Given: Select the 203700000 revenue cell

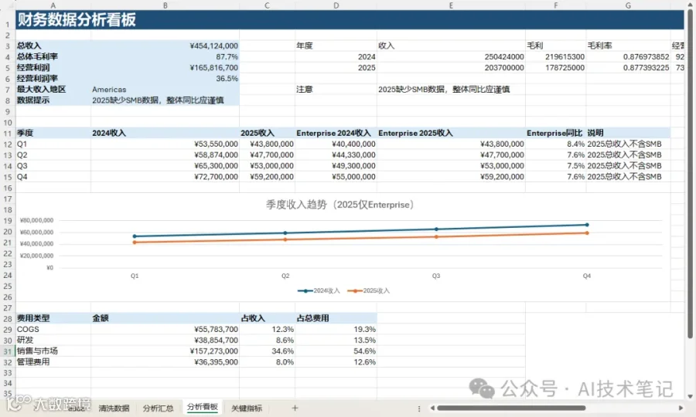Looking at the screenshot, I should pos(451,67).
